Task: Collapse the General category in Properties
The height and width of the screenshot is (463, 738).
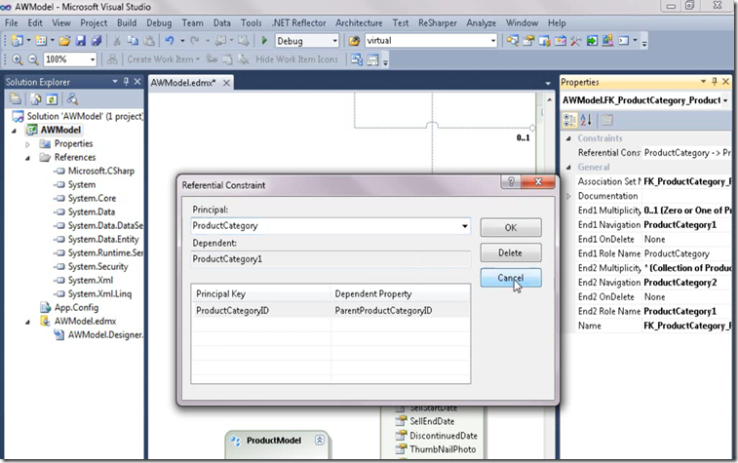Action: tap(568, 167)
